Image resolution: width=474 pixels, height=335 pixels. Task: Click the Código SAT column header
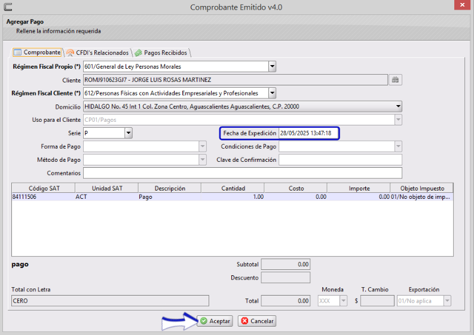coord(44,188)
